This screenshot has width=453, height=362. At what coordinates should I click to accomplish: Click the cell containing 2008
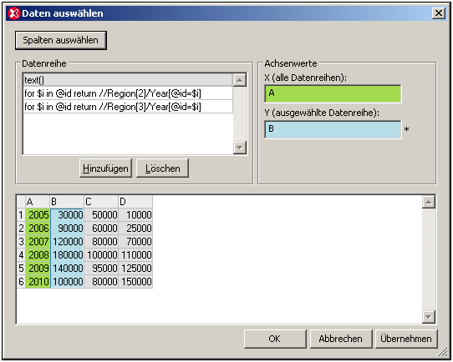click(x=38, y=254)
